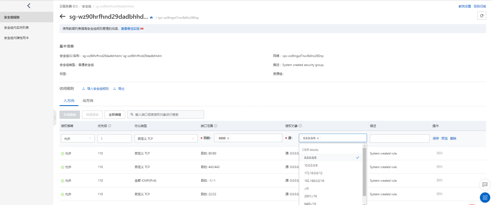This screenshot has width=492, height=205.
Task: Click the dropdown scrollbar up arrow
Action: click(364, 146)
